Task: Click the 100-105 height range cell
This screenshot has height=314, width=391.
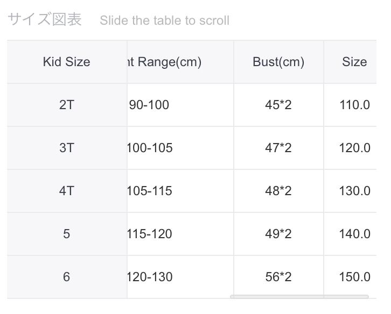Action: click(150, 148)
